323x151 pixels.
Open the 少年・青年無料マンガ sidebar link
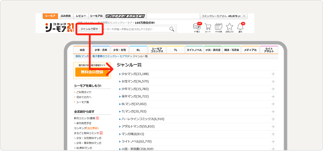click(89, 143)
